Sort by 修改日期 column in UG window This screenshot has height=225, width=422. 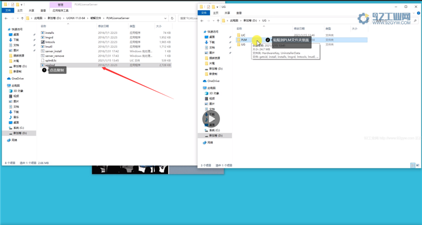coord(299,29)
